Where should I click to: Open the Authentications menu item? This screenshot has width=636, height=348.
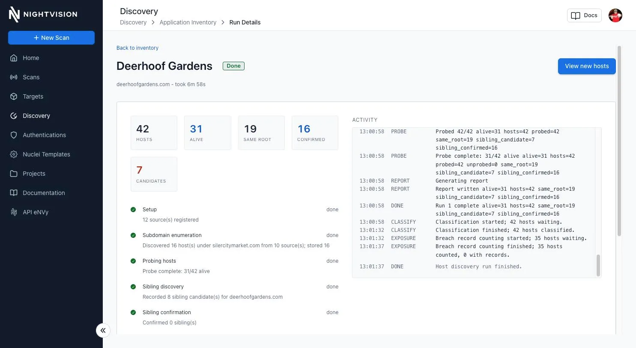pyautogui.click(x=51, y=135)
